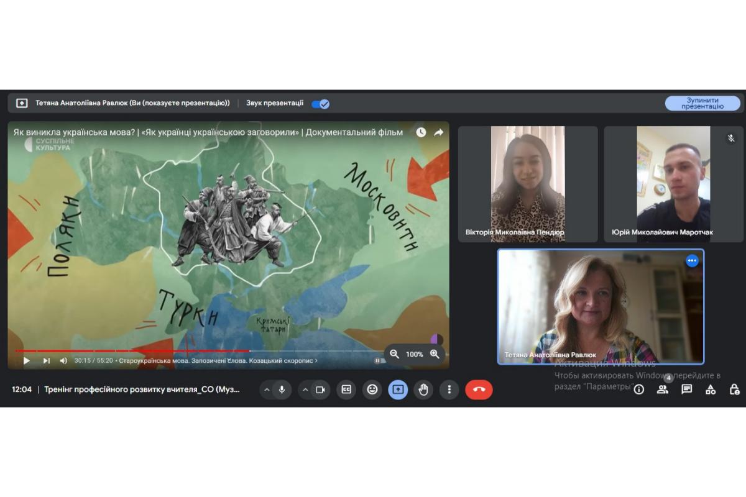
Task: Play the video in the presentation
Action: [26, 360]
